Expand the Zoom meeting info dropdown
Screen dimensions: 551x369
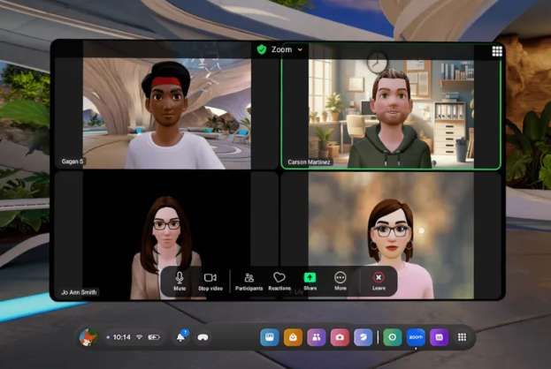301,49
